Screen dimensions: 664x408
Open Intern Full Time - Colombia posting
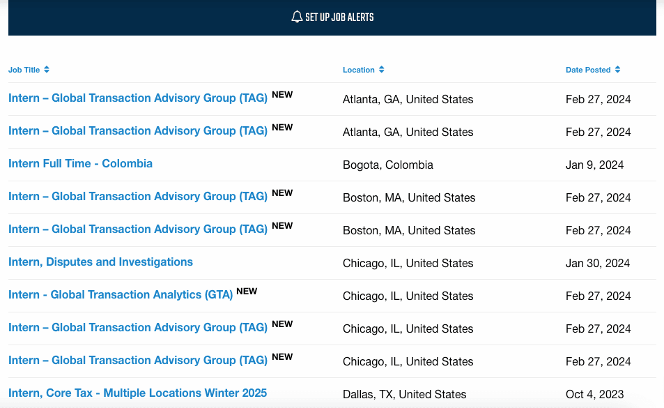point(80,164)
